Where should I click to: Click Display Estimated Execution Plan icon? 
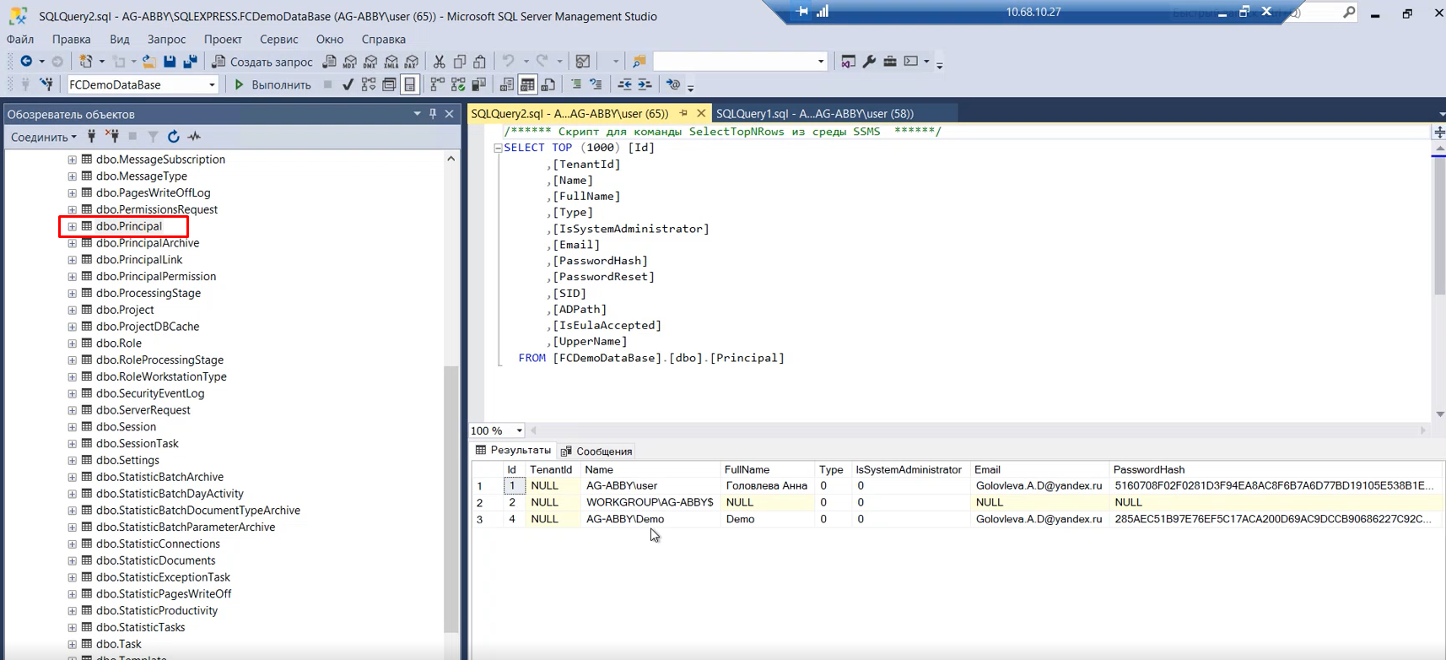pos(369,84)
